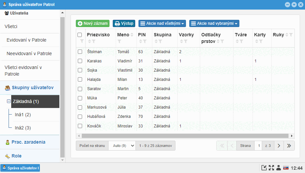
Task: Check the row checkbox for Štolman
Action: click(x=80, y=52)
